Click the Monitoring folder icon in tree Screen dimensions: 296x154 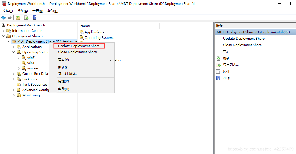pyautogui.click(x=19, y=95)
